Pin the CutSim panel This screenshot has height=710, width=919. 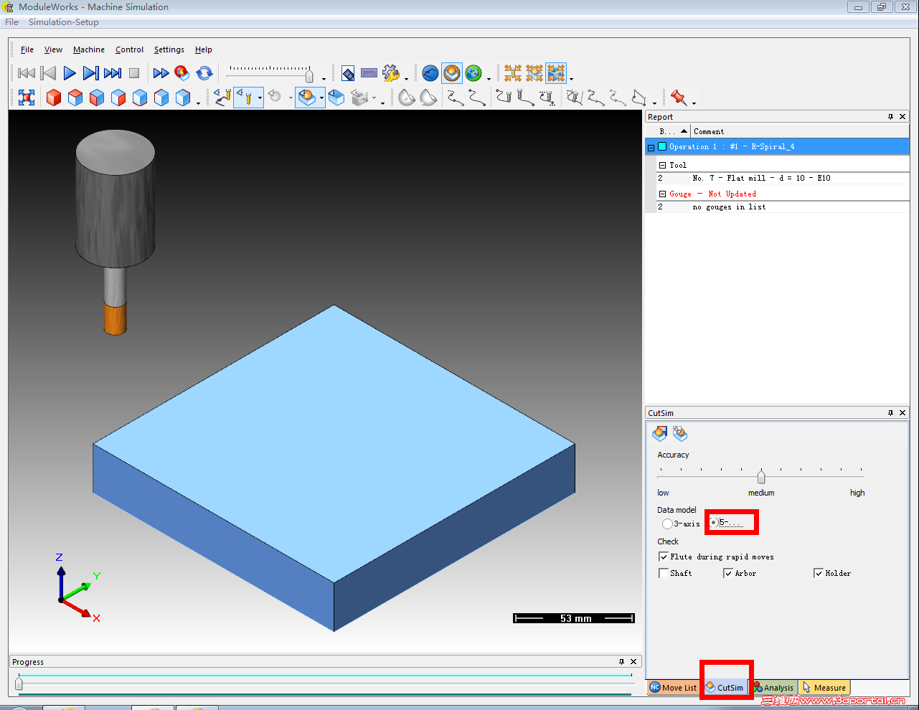click(x=890, y=413)
